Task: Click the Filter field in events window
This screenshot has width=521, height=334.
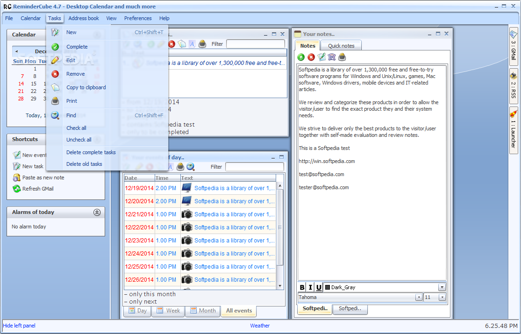Action: click(x=255, y=166)
